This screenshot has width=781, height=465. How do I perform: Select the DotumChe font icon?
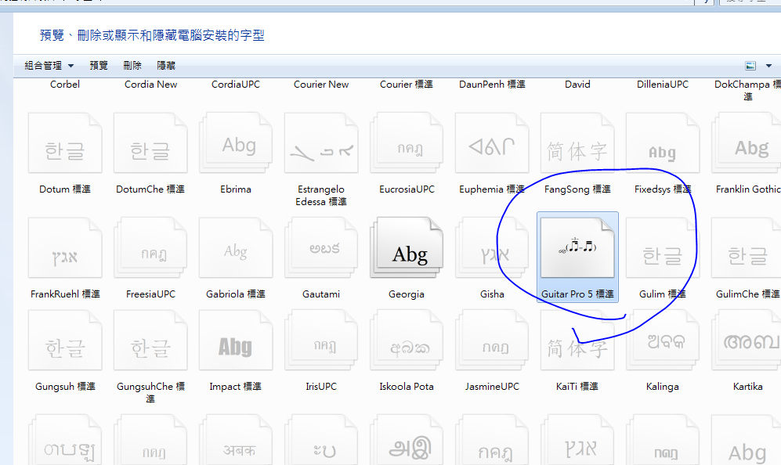click(150, 143)
